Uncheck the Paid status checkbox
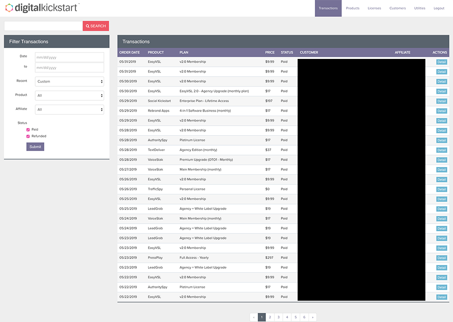This screenshot has width=453, height=322. pos(28,130)
